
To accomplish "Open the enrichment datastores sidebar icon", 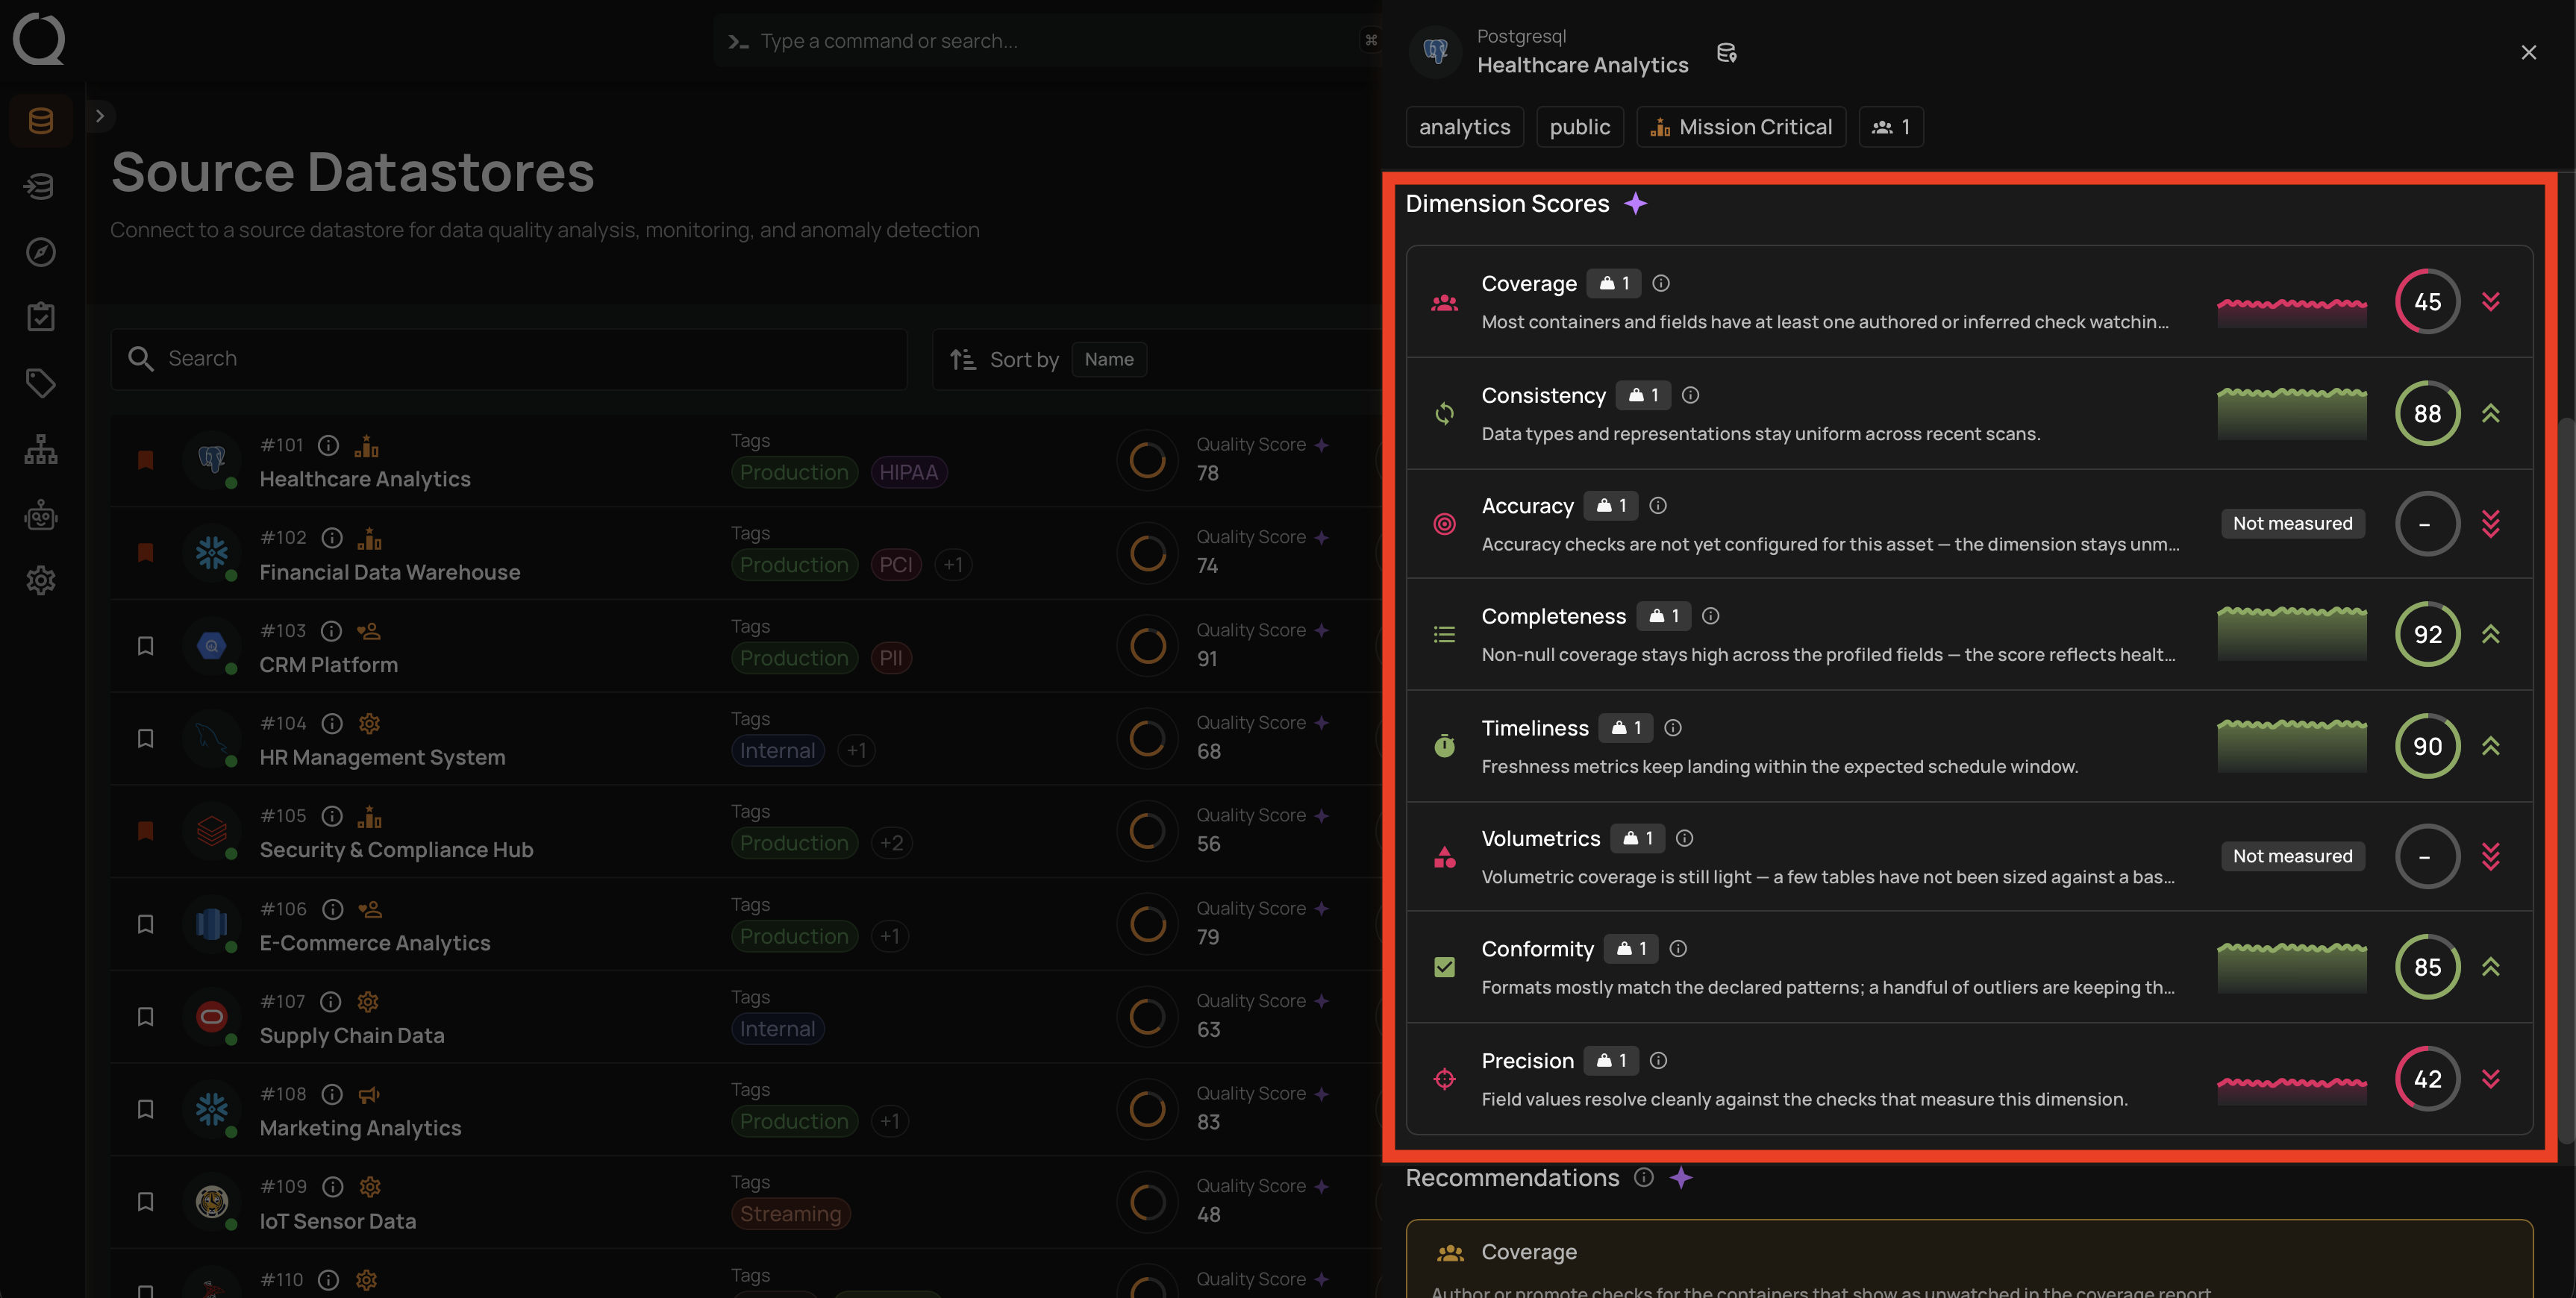I will [x=41, y=186].
